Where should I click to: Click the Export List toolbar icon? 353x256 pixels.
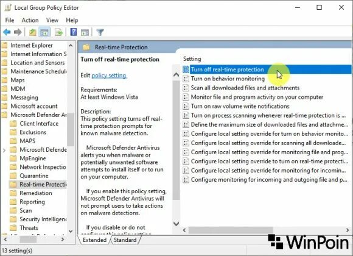[x=59, y=32]
